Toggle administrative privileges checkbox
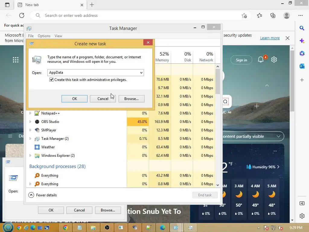The image size is (309, 232). coord(51,80)
